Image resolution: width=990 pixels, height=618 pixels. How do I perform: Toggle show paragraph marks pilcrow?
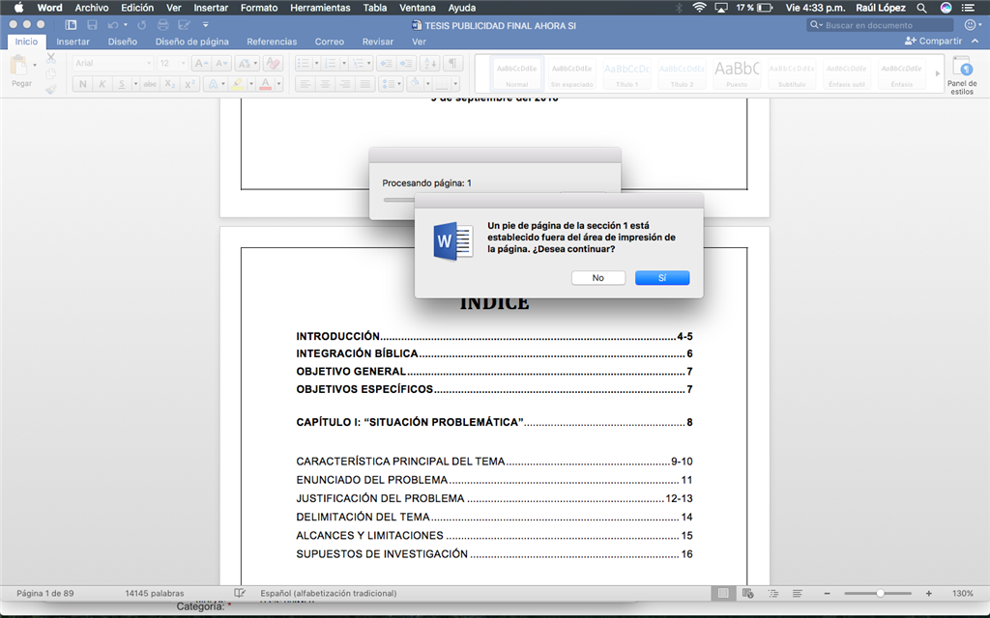[452, 63]
